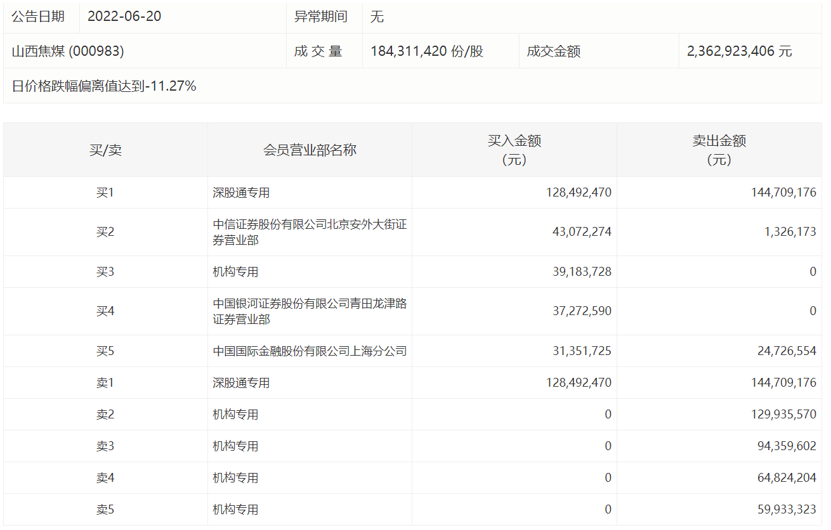Select the 卖5 row label

tap(105, 510)
